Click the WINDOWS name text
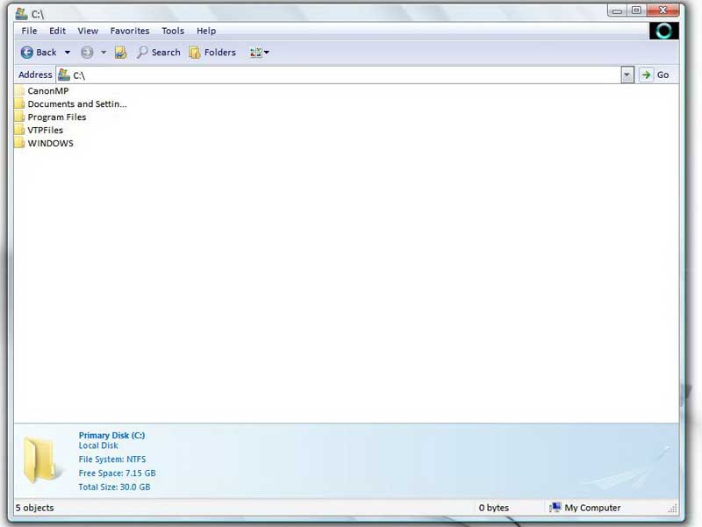702x527 pixels. pos(51,143)
